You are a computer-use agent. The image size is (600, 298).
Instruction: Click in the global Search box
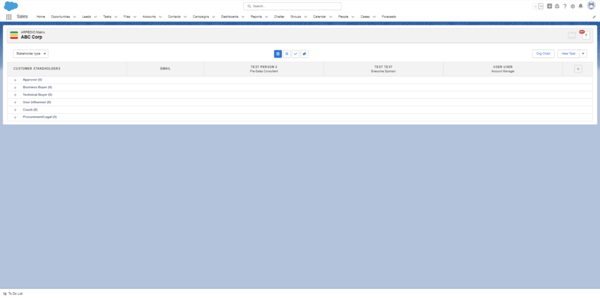coord(292,6)
